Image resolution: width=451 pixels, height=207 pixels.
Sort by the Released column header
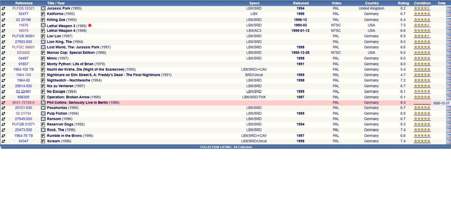(301, 3)
